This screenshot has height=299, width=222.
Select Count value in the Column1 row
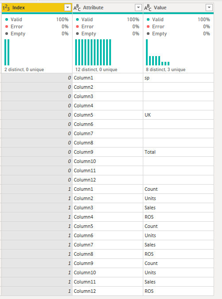[179, 189]
